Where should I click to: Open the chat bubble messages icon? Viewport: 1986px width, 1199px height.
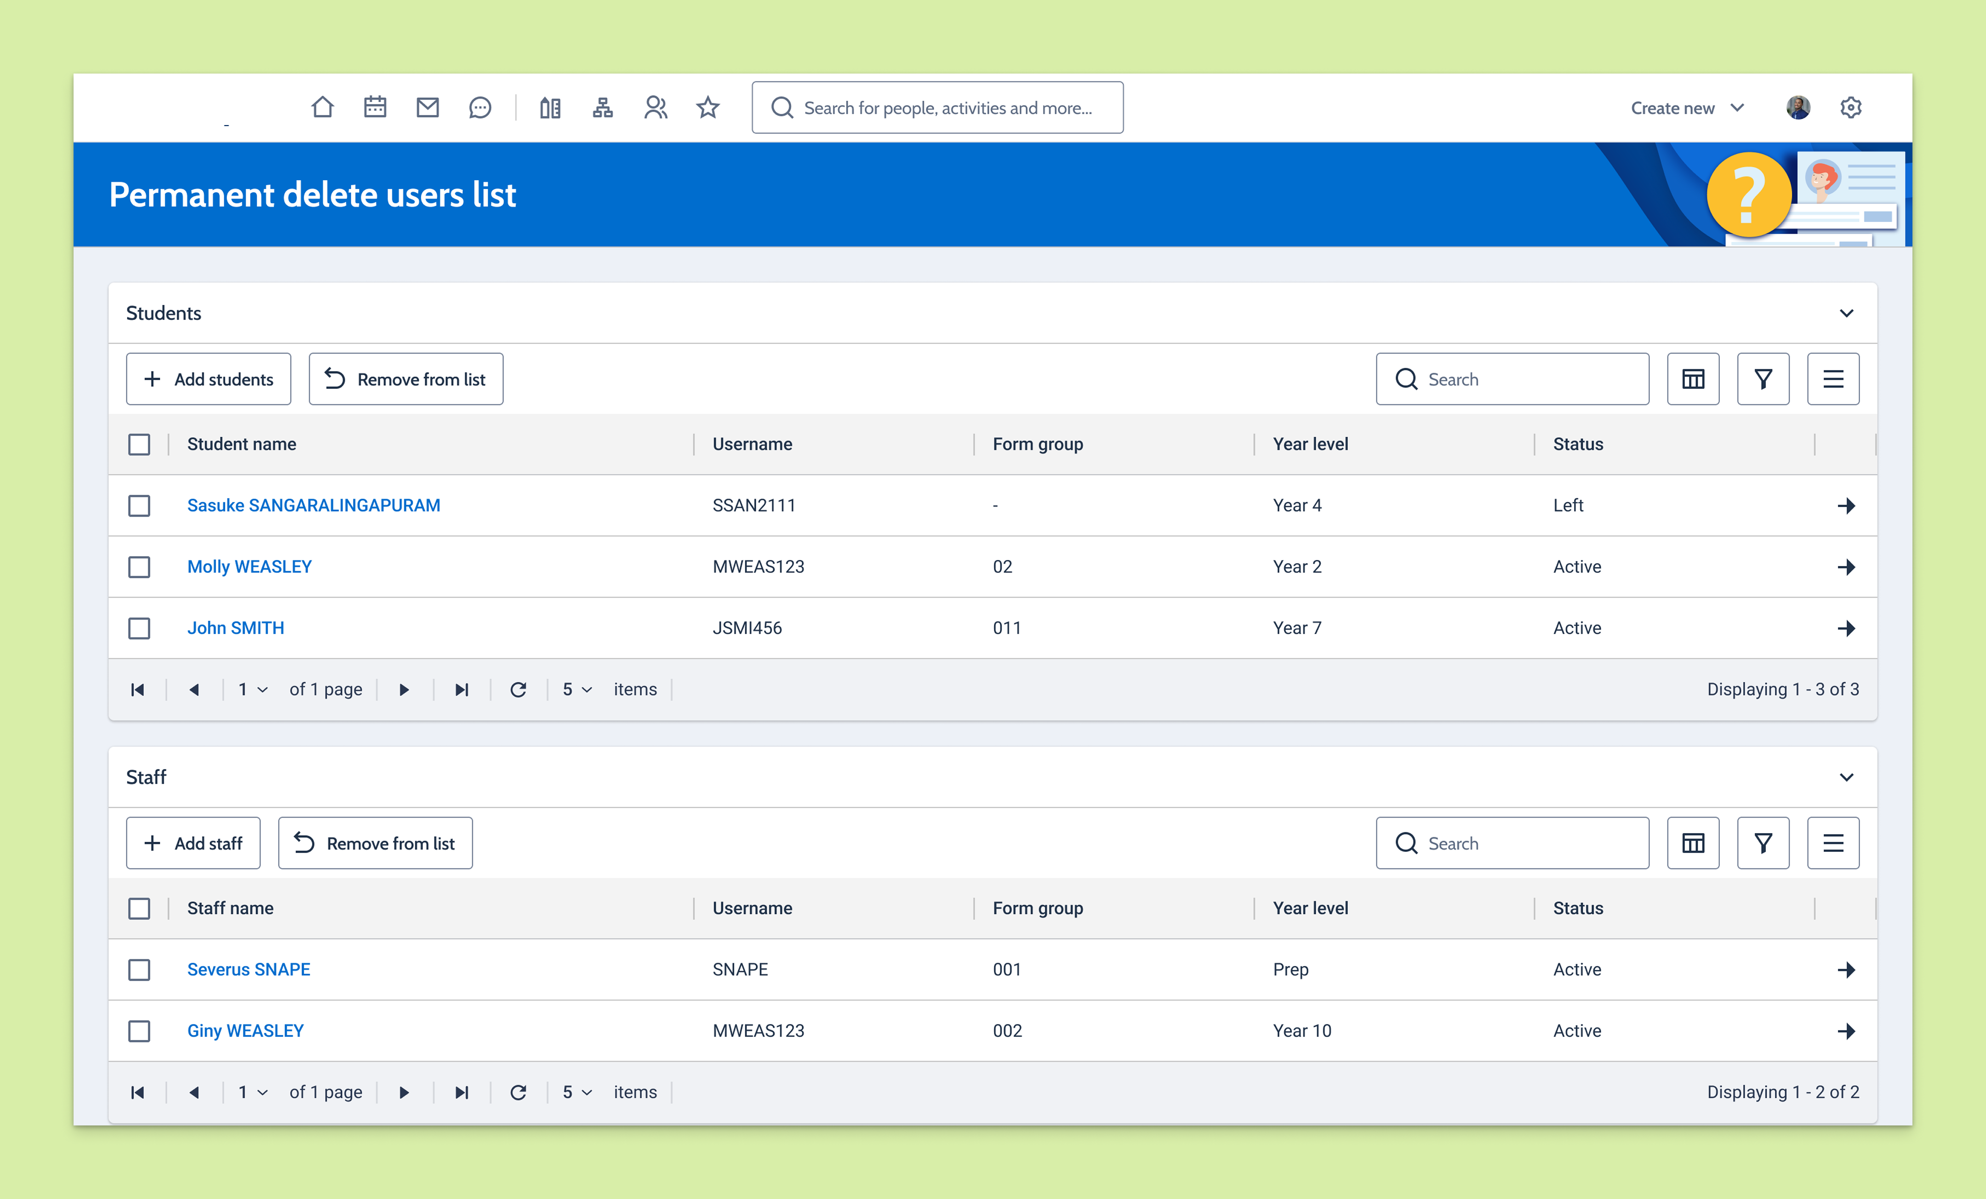click(x=479, y=107)
